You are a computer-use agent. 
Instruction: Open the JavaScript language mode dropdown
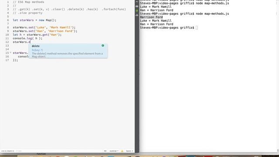point(114,151)
